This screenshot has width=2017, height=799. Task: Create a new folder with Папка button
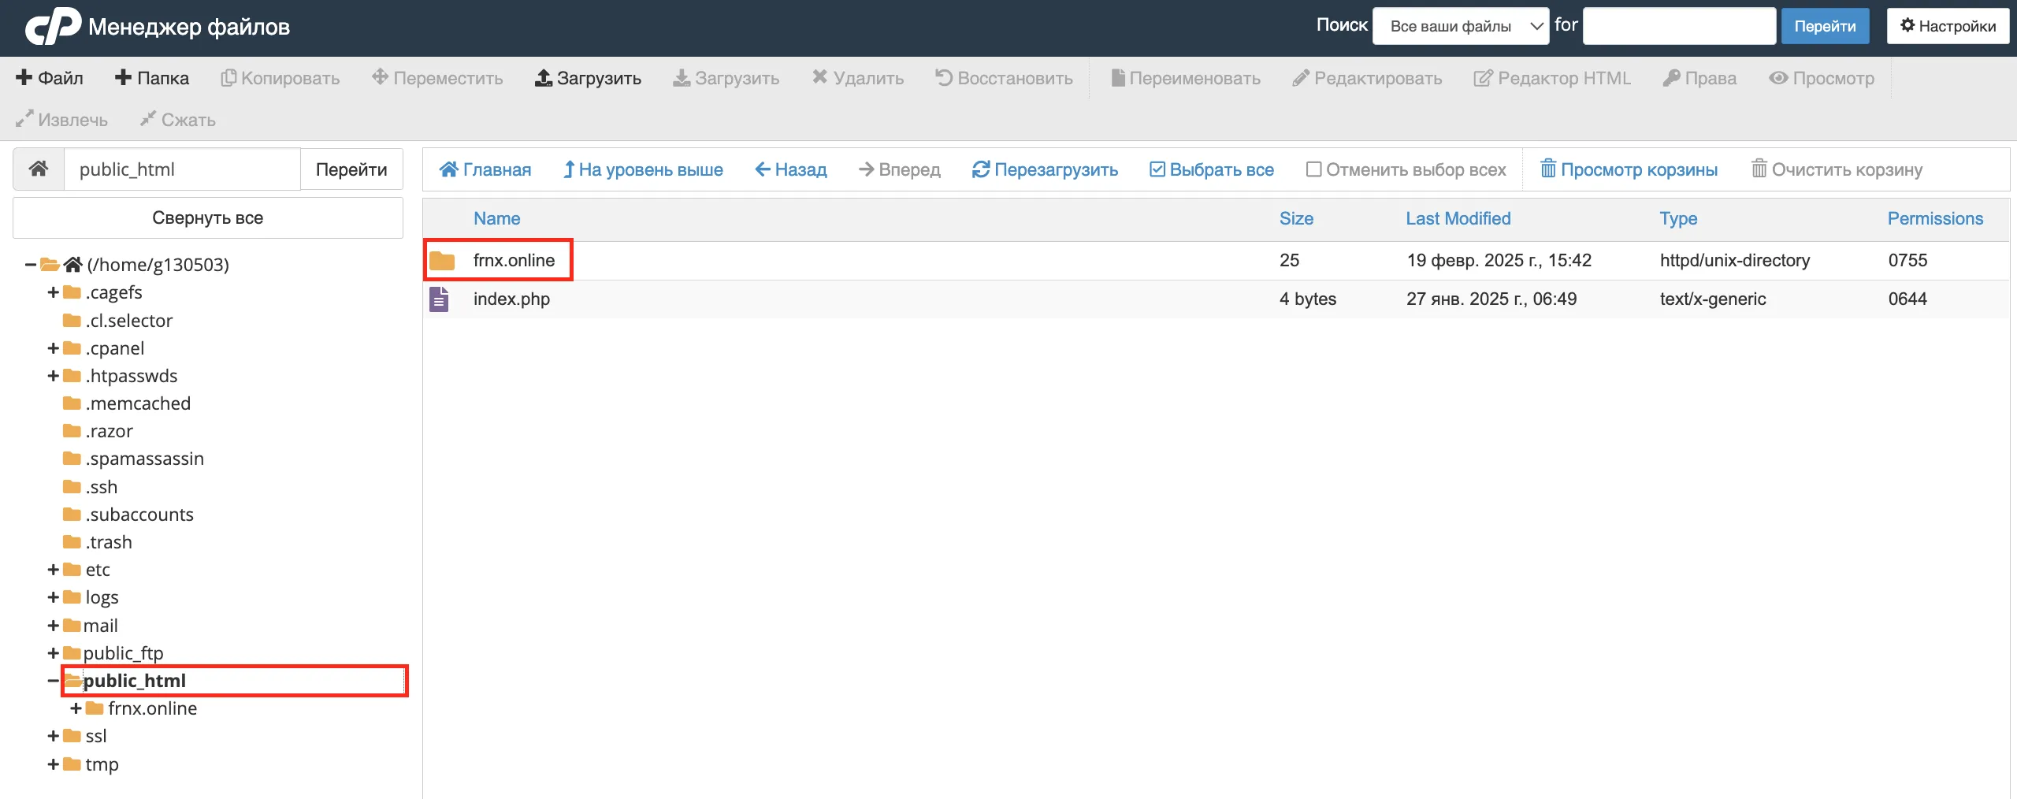pyautogui.click(x=152, y=78)
